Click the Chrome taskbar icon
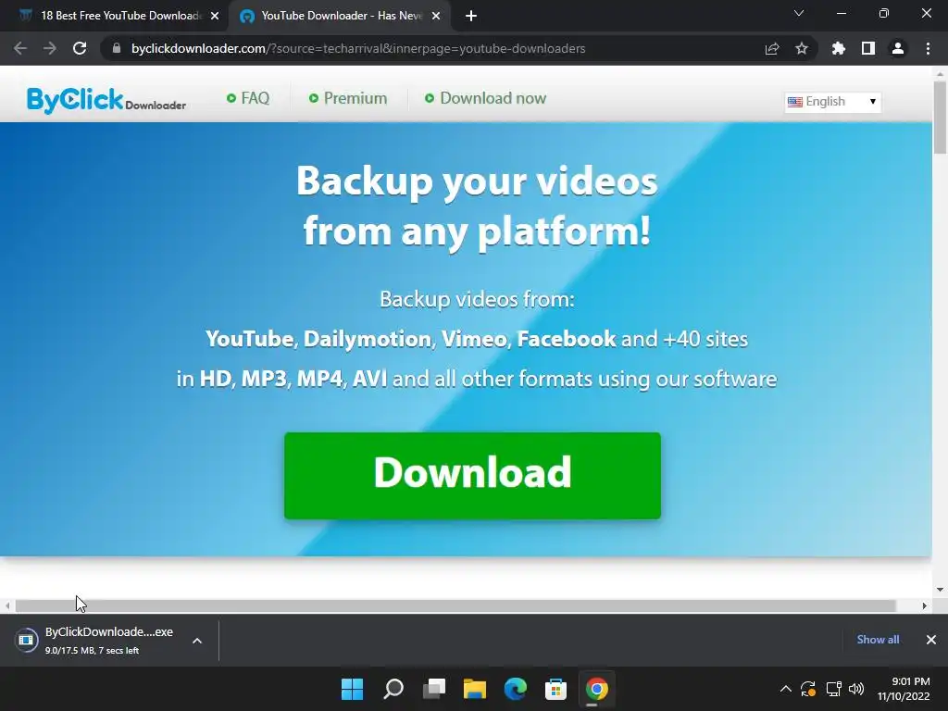948x711 pixels. pyautogui.click(x=596, y=689)
